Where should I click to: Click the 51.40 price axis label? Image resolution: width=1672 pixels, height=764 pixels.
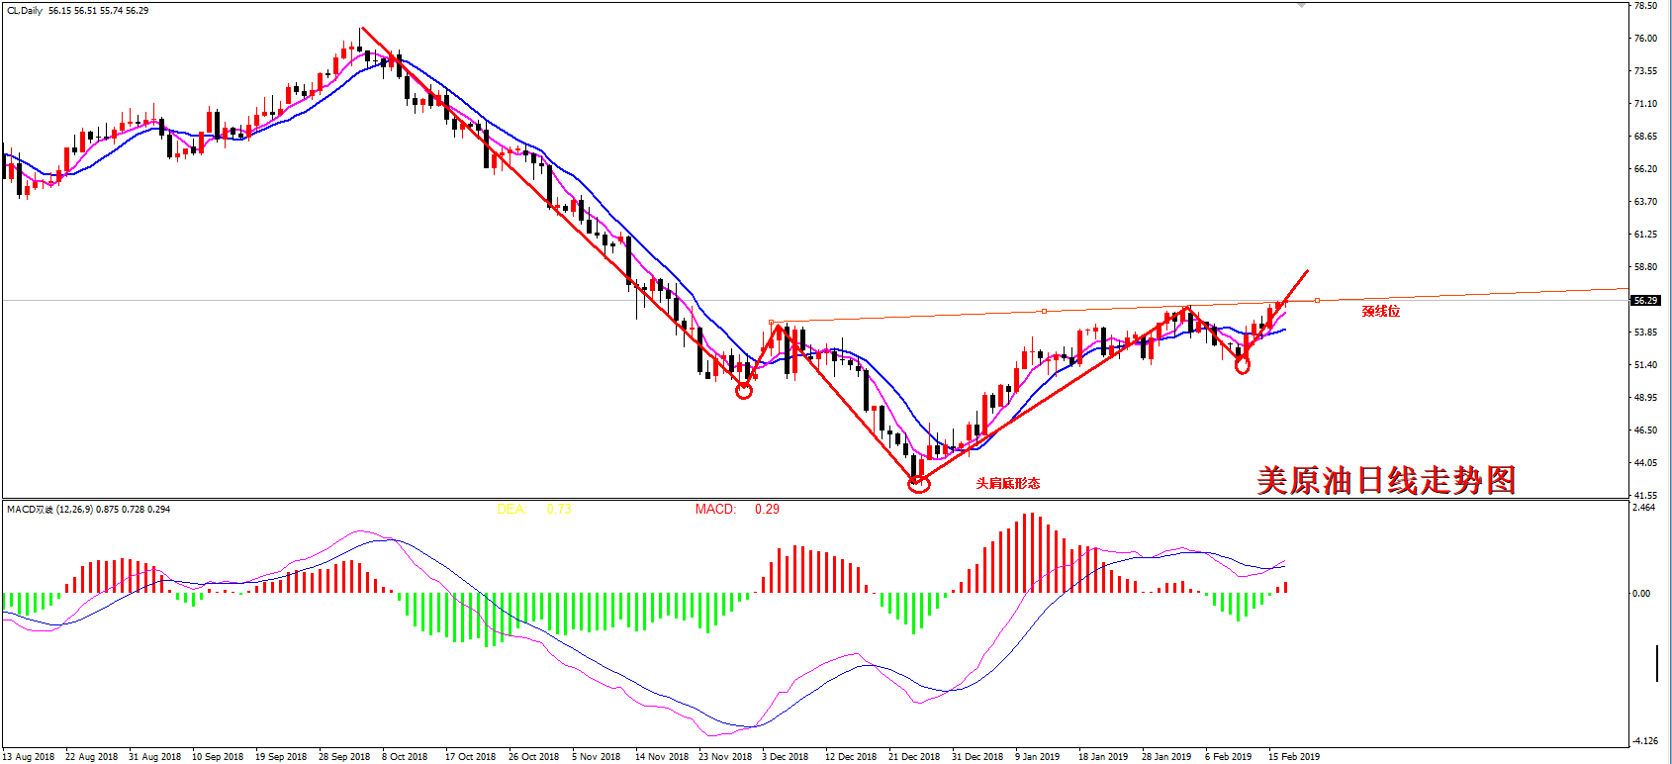point(1645,365)
